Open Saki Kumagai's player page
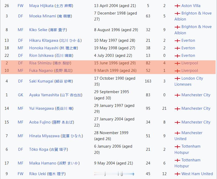217x179 pixels. point(41,81)
